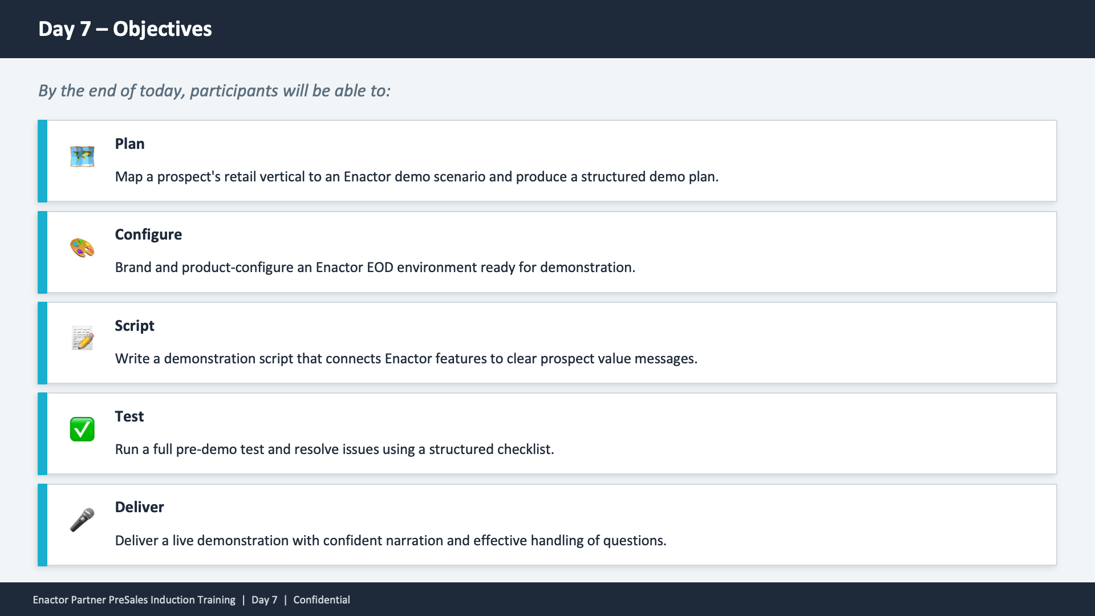This screenshot has height=616, width=1095.
Task: Click the memo and pencil icon beside Script
Action: [x=82, y=338]
